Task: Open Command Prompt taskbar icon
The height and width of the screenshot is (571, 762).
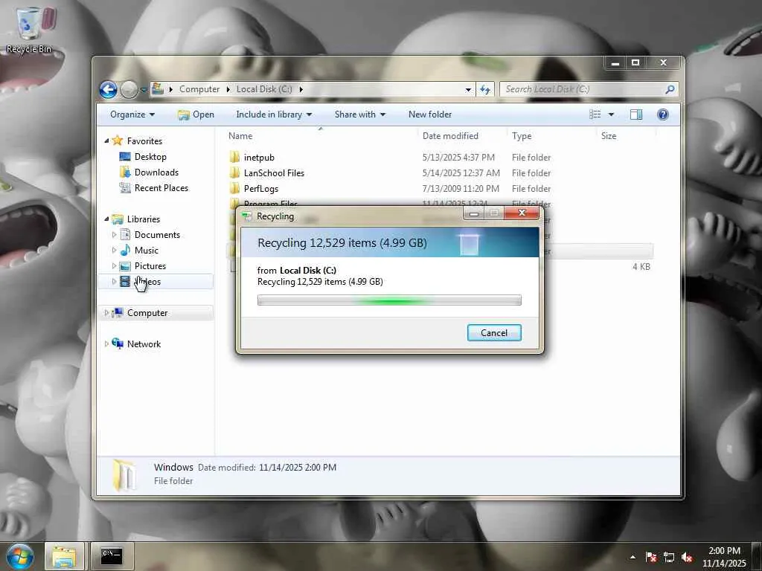Action: (112, 557)
